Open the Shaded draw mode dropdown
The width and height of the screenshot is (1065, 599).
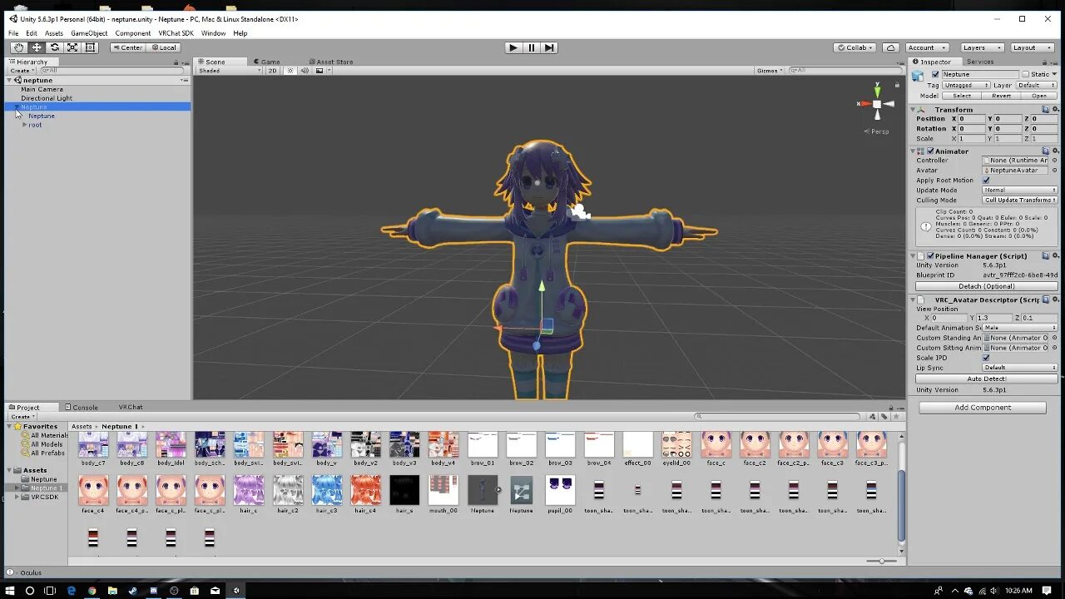pos(229,71)
